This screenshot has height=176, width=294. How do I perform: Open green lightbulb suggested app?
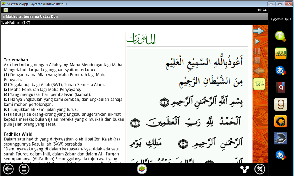coord(281,36)
